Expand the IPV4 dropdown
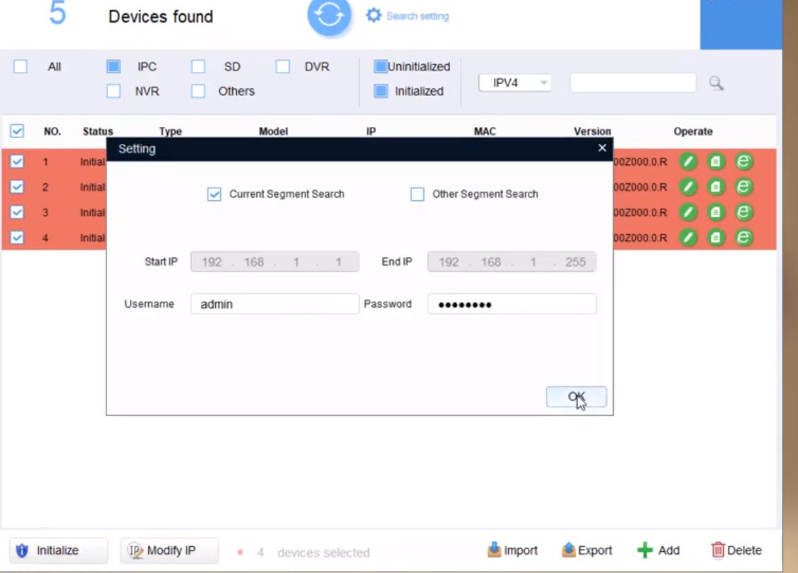Screen dimensions: 798x573 515,83
